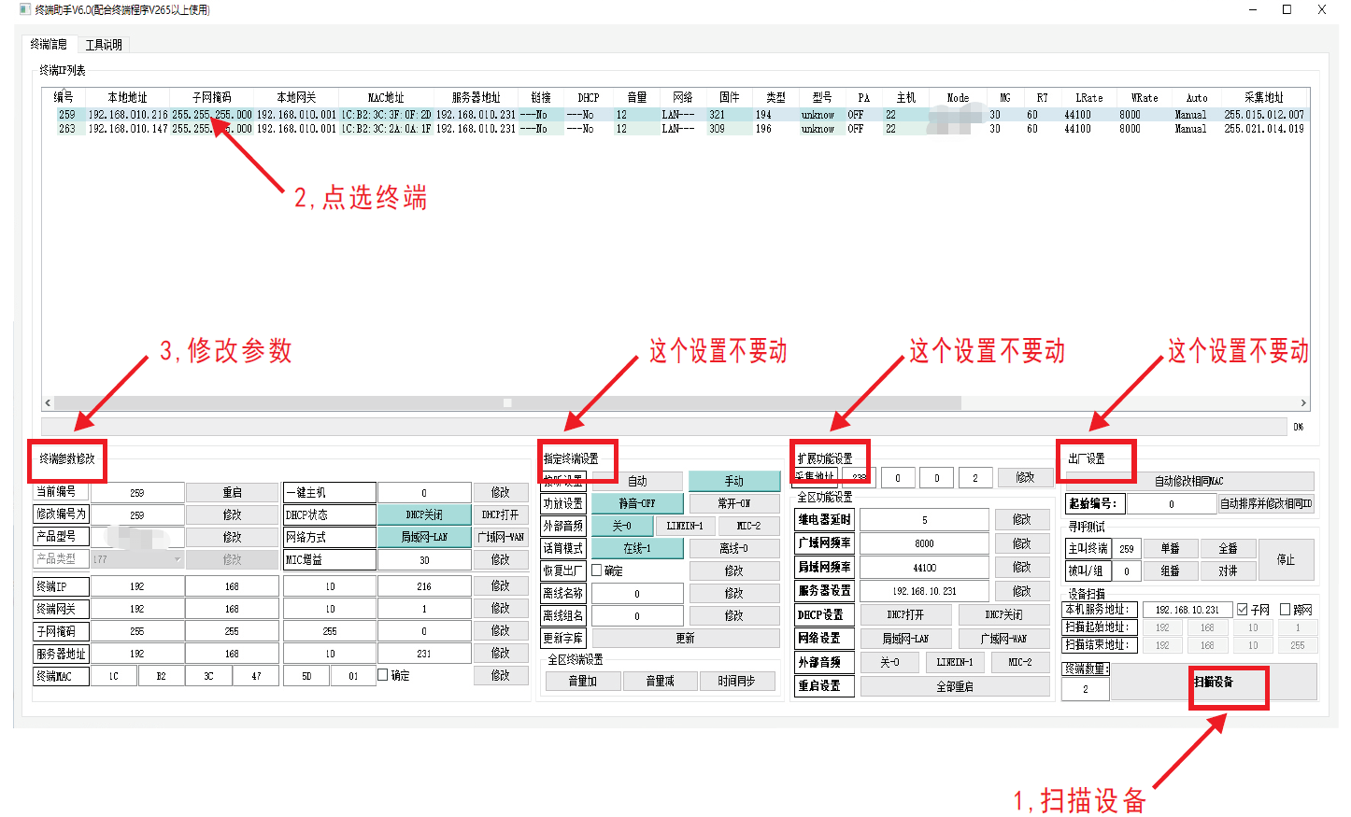Click the 音量加 button
Viewport: 1351px width, 817px height.
coord(582,682)
